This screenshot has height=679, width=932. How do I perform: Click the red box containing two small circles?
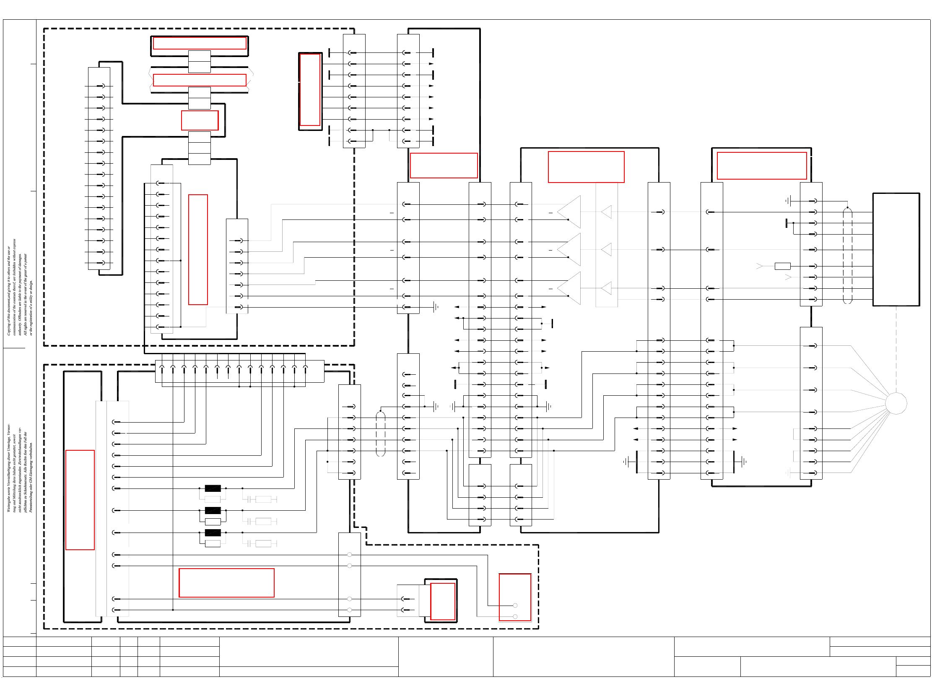tap(515, 597)
